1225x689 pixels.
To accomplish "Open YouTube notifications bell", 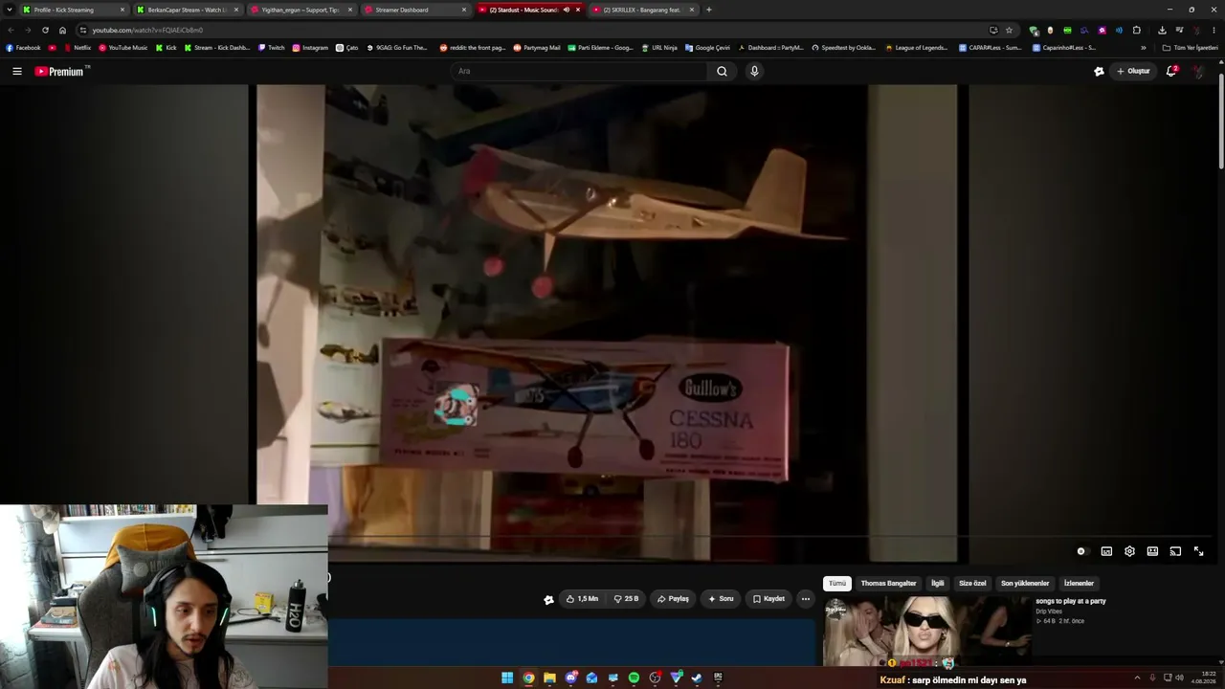I will (1171, 71).
